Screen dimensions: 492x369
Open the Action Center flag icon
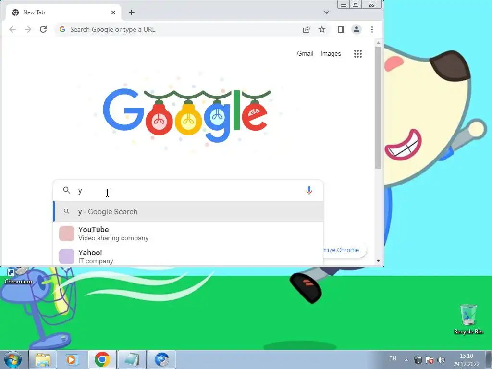pyautogui.click(x=430, y=360)
